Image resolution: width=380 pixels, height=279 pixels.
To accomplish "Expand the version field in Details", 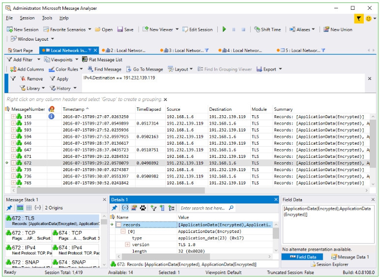I will point(127,244).
